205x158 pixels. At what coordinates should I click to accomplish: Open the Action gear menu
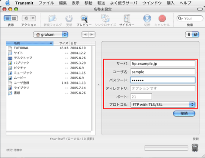click(29, 18)
